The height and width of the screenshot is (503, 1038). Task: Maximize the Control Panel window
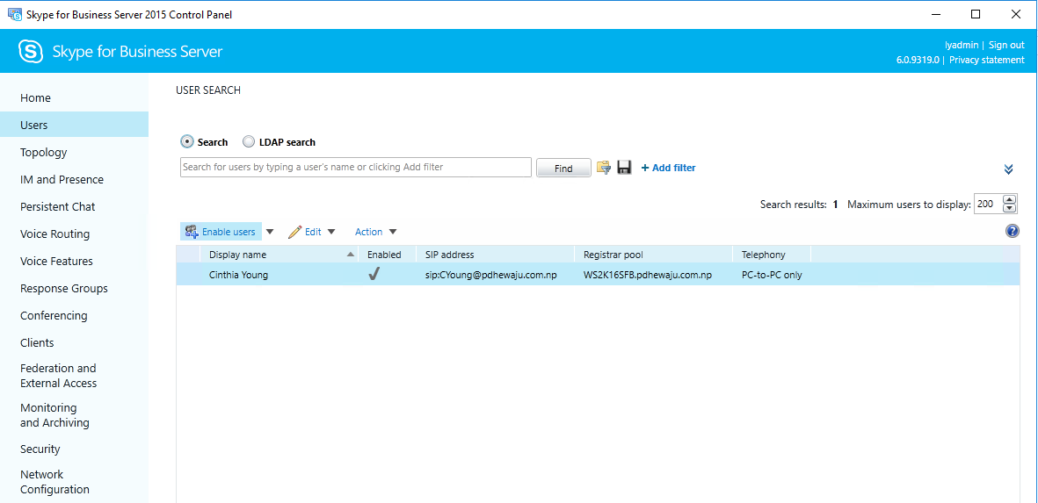[x=976, y=14]
